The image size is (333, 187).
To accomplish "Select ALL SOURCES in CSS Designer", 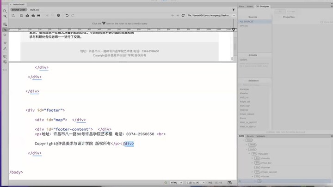I will coord(247,22).
